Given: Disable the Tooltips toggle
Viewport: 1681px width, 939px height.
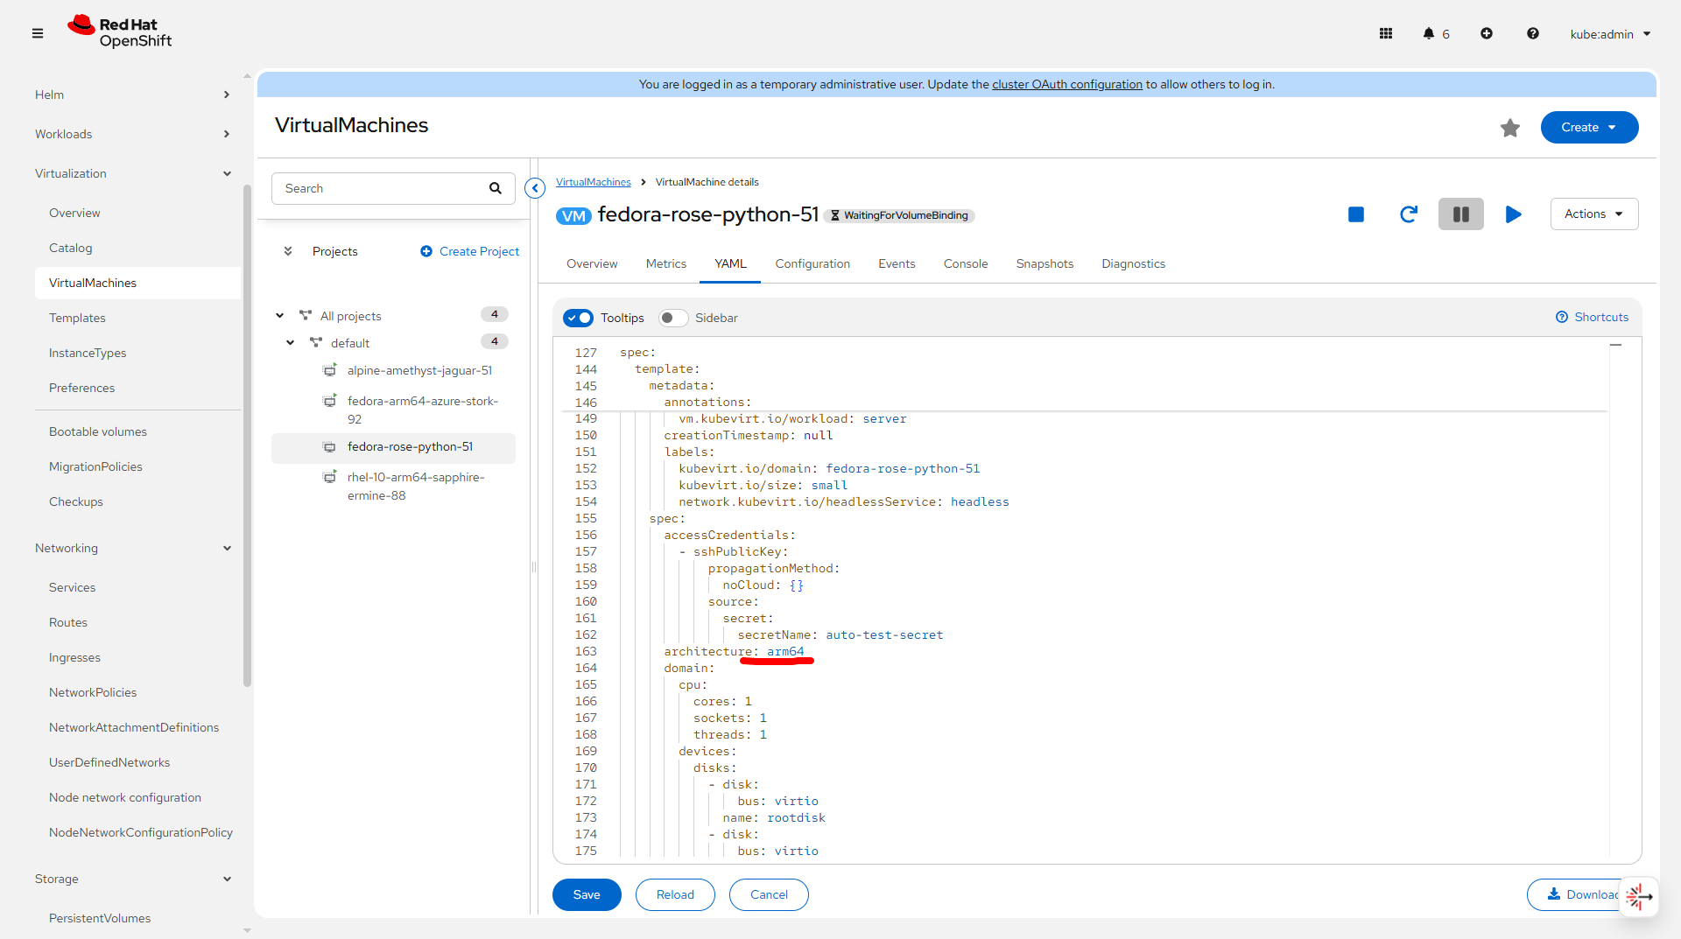Looking at the screenshot, I should (578, 318).
